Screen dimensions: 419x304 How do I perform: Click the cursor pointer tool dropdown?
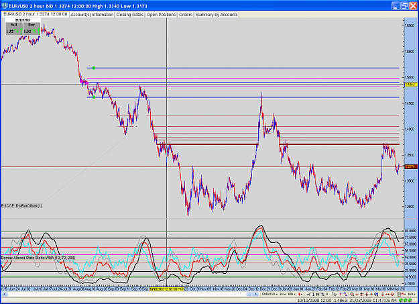coord(334,294)
